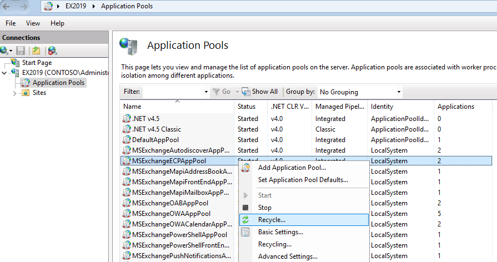Open the Filter combo box dropdown arrow
This screenshot has width=497, height=262.
coord(206,92)
